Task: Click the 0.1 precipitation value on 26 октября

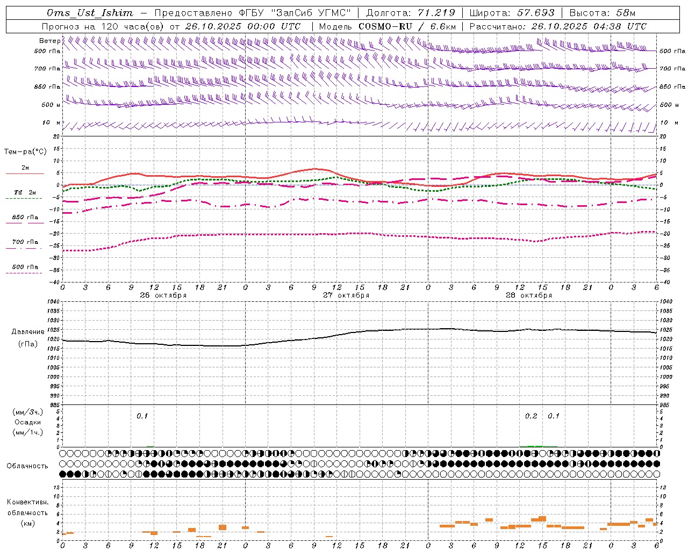Action: (142, 416)
